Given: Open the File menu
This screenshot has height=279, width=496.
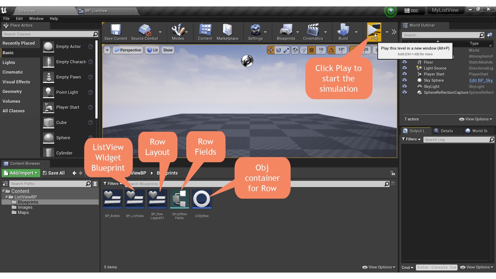Looking at the screenshot, I should [x=7, y=19].
